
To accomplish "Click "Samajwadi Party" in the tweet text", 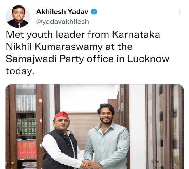I will pyautogui.click(x=45, y=59).
